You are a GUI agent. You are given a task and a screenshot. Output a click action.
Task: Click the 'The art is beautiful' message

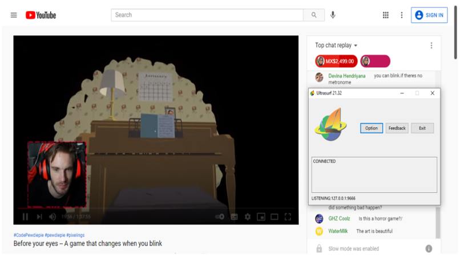pos(374,231)
